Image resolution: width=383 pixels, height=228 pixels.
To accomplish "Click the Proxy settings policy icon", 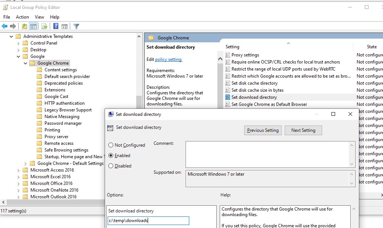I will pyautogui.click(x=227, y=55).
